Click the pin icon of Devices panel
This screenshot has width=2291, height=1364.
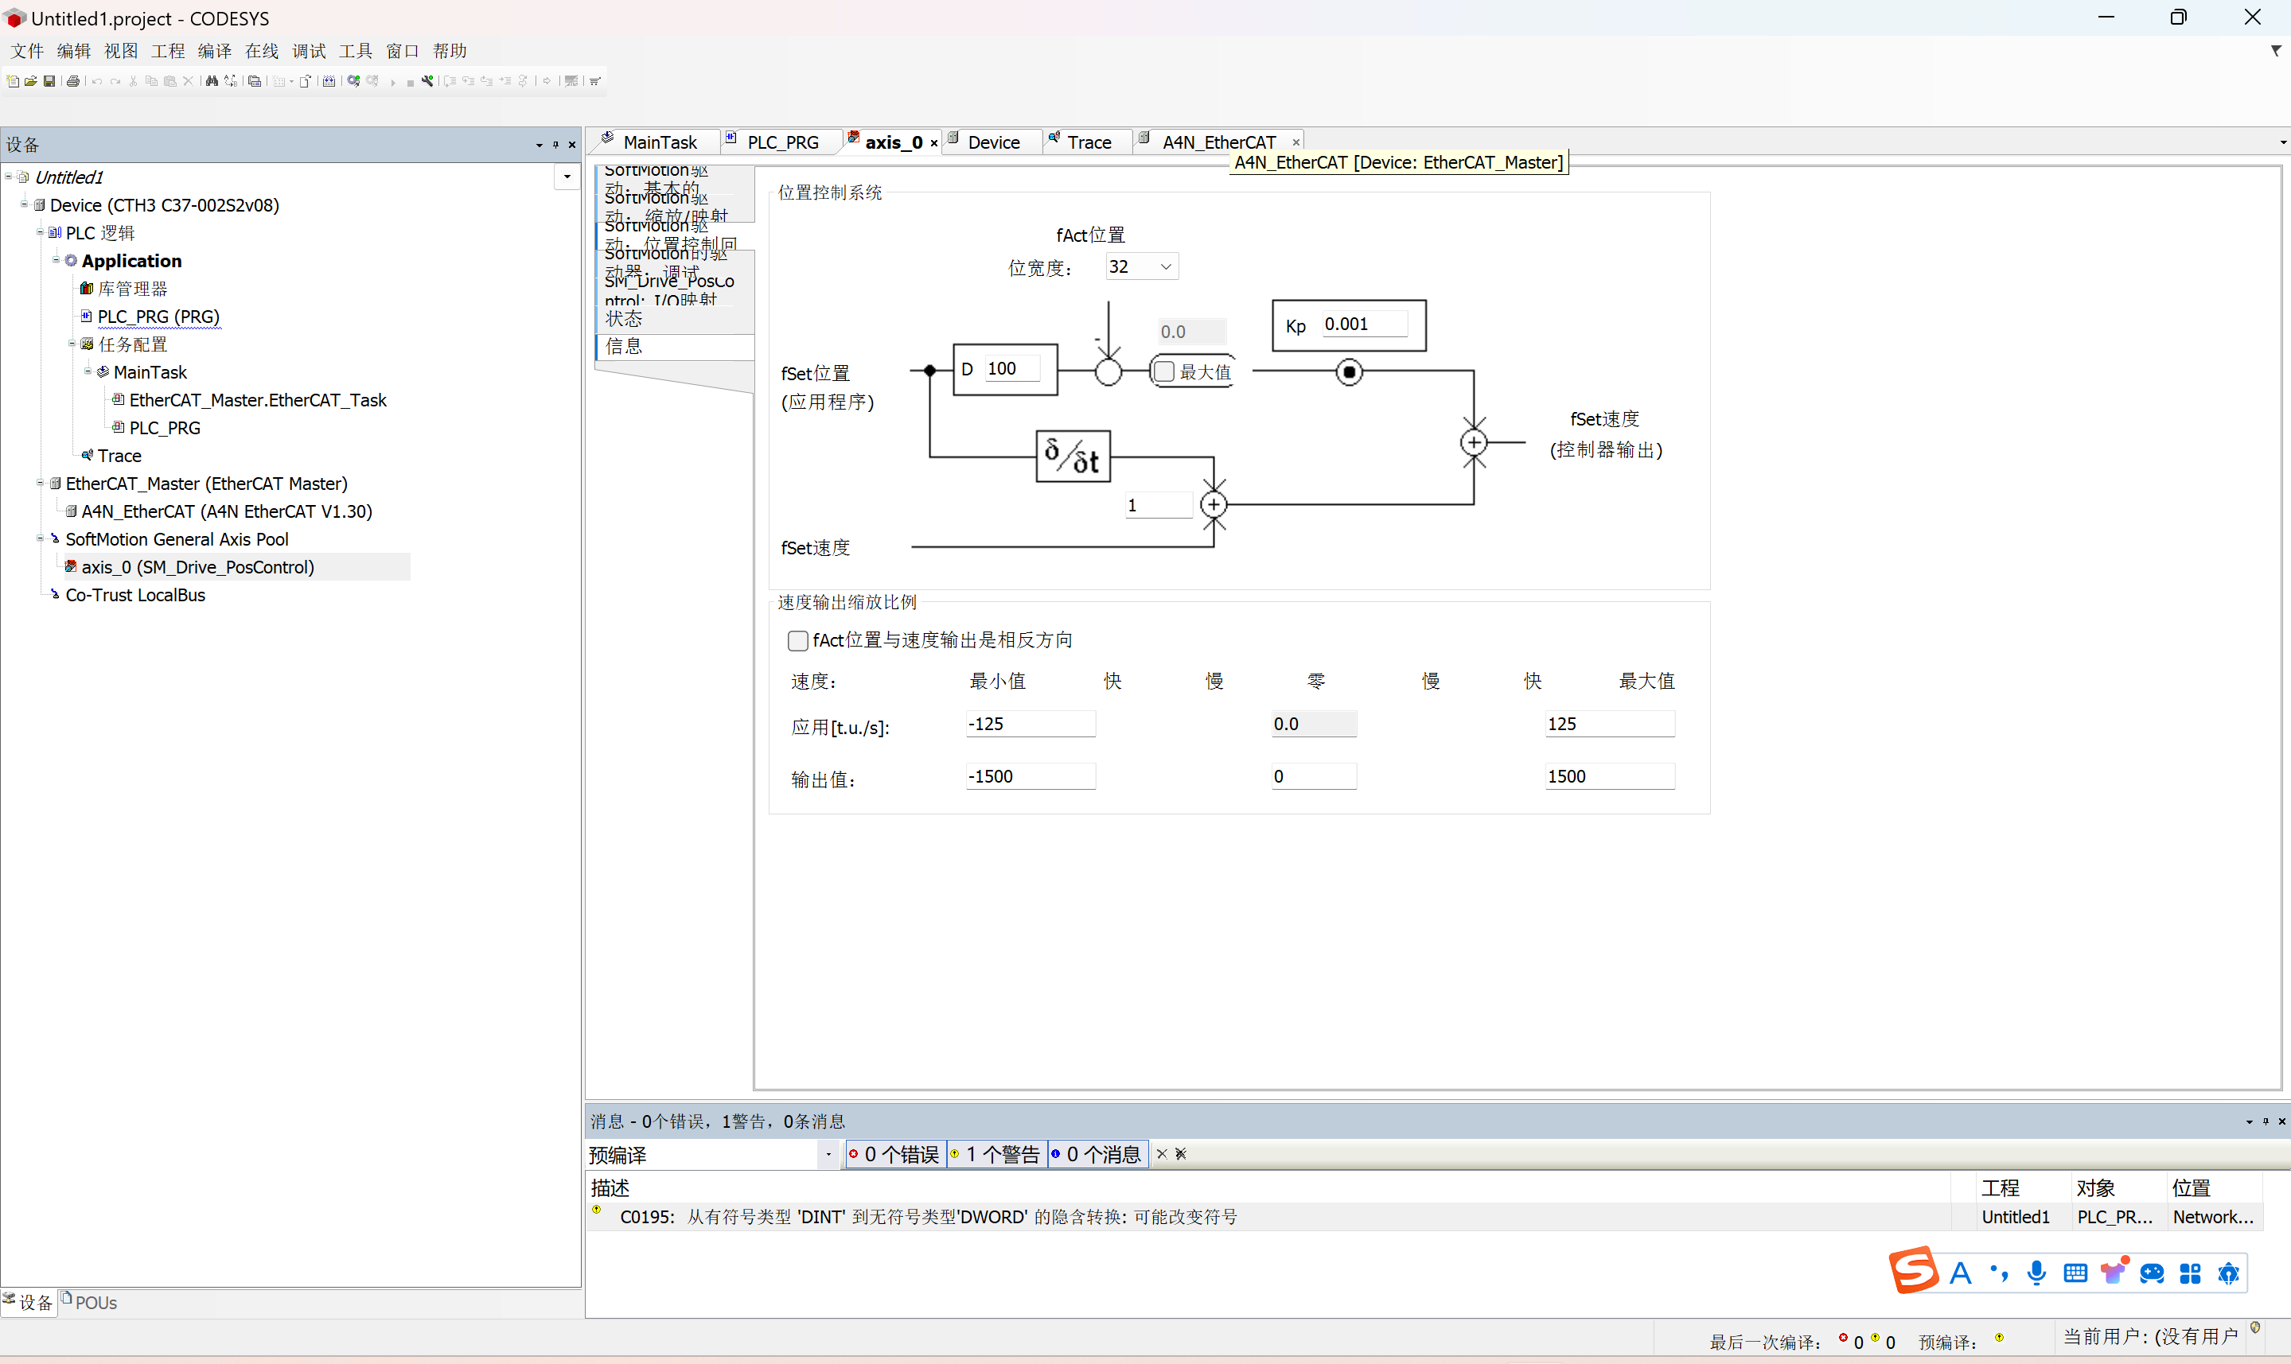[x=555, y=144]
